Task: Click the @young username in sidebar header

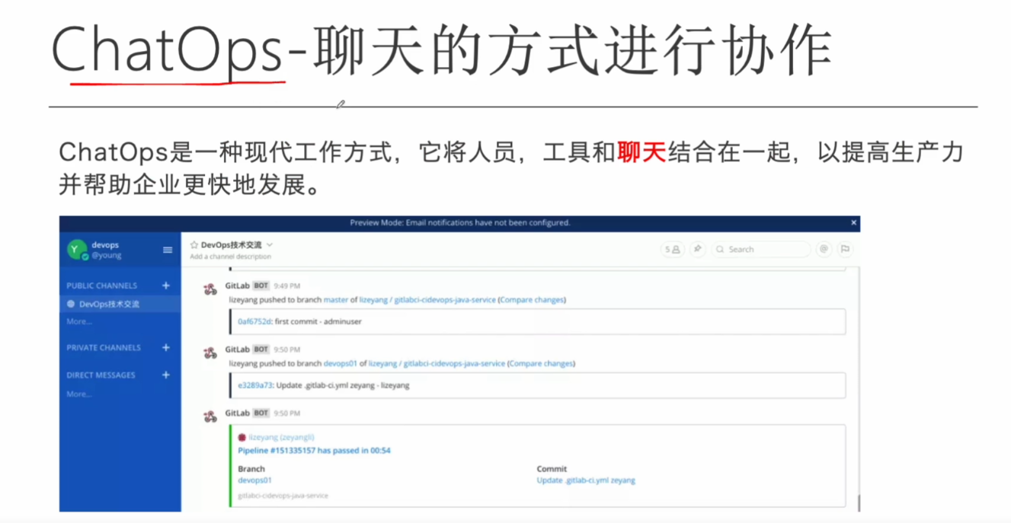Action: point(107,256)
